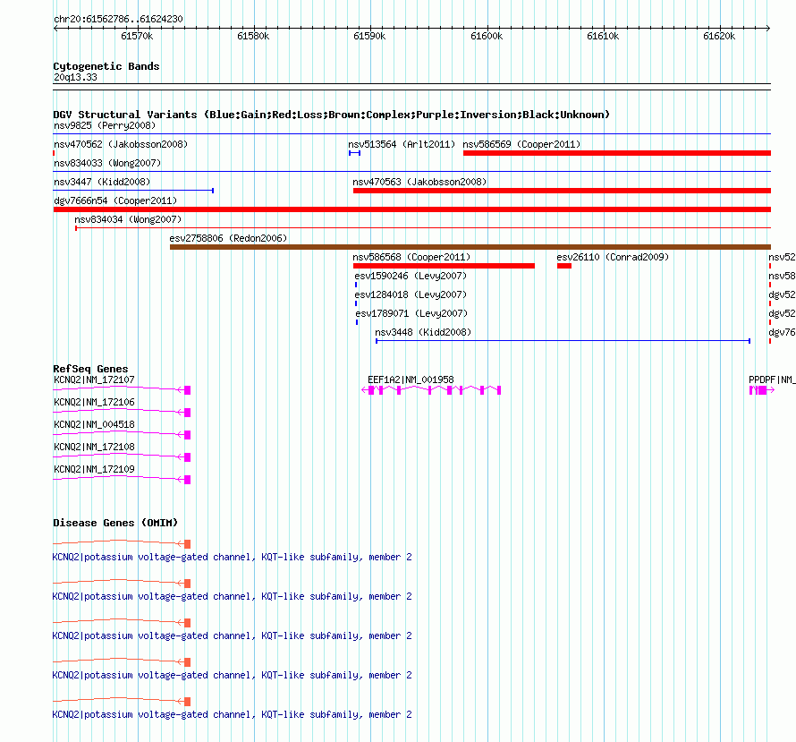Click the short red loss bar esv26110

[x=564, y=266]
